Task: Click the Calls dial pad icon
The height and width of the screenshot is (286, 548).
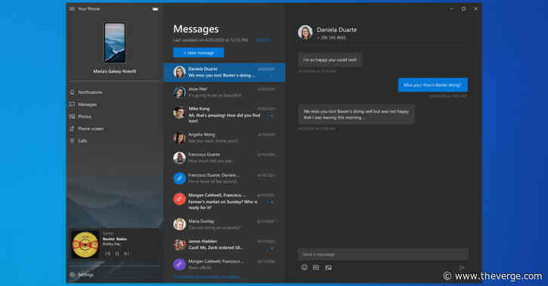Action: point(72,141)
